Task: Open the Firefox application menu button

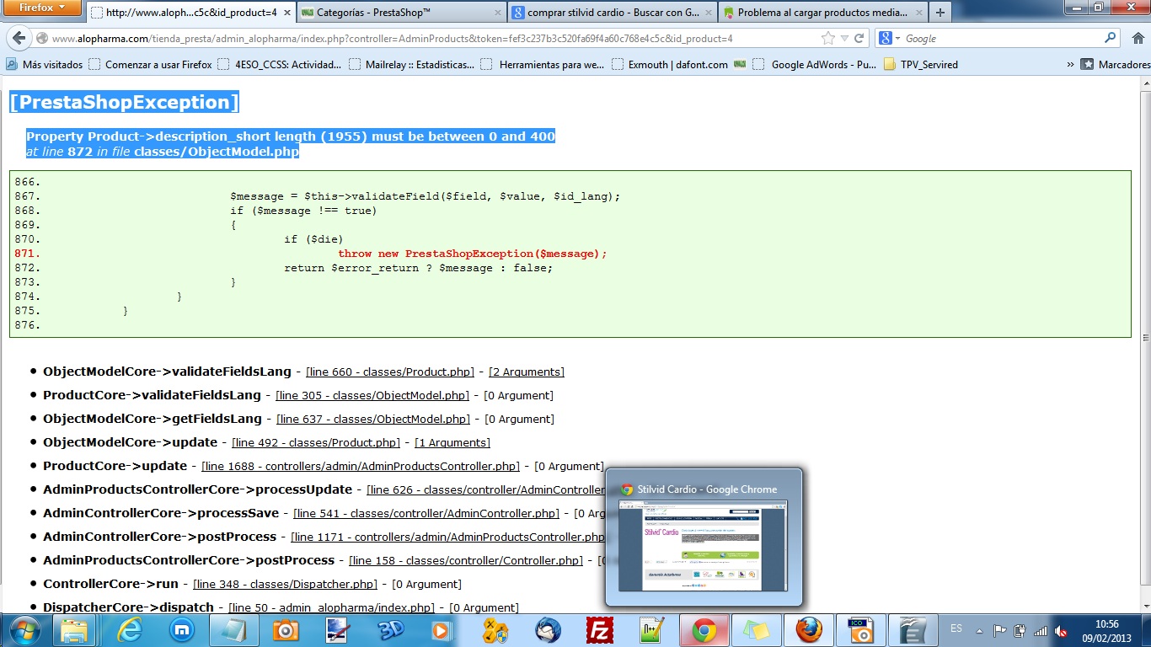Action: pos(41,8)
